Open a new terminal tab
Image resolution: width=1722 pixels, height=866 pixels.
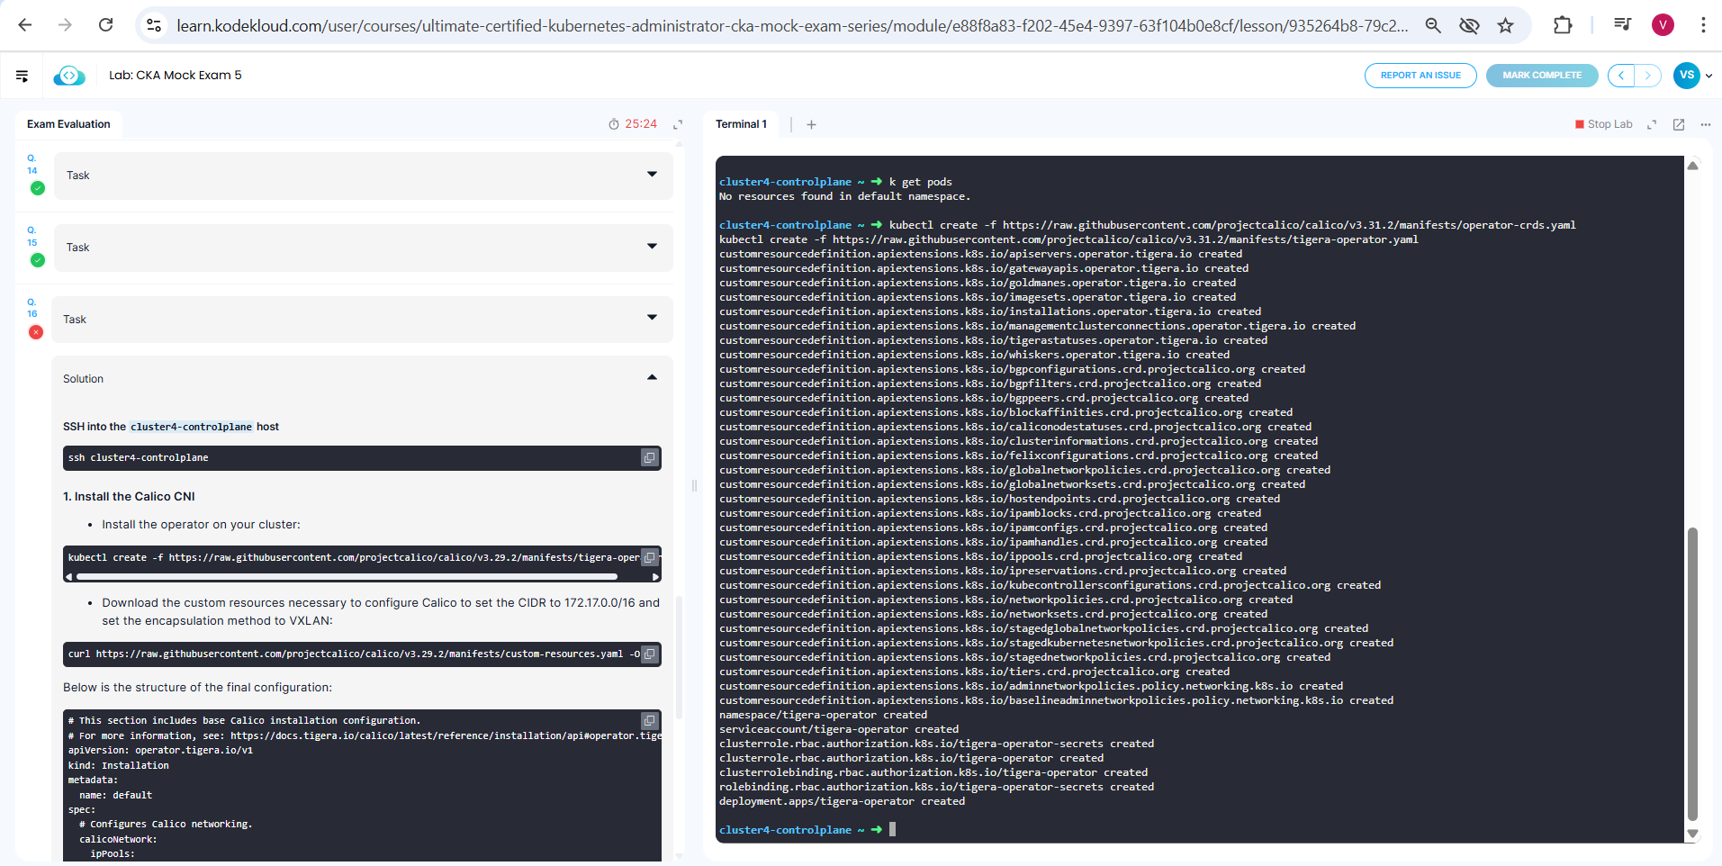point(811,125)
